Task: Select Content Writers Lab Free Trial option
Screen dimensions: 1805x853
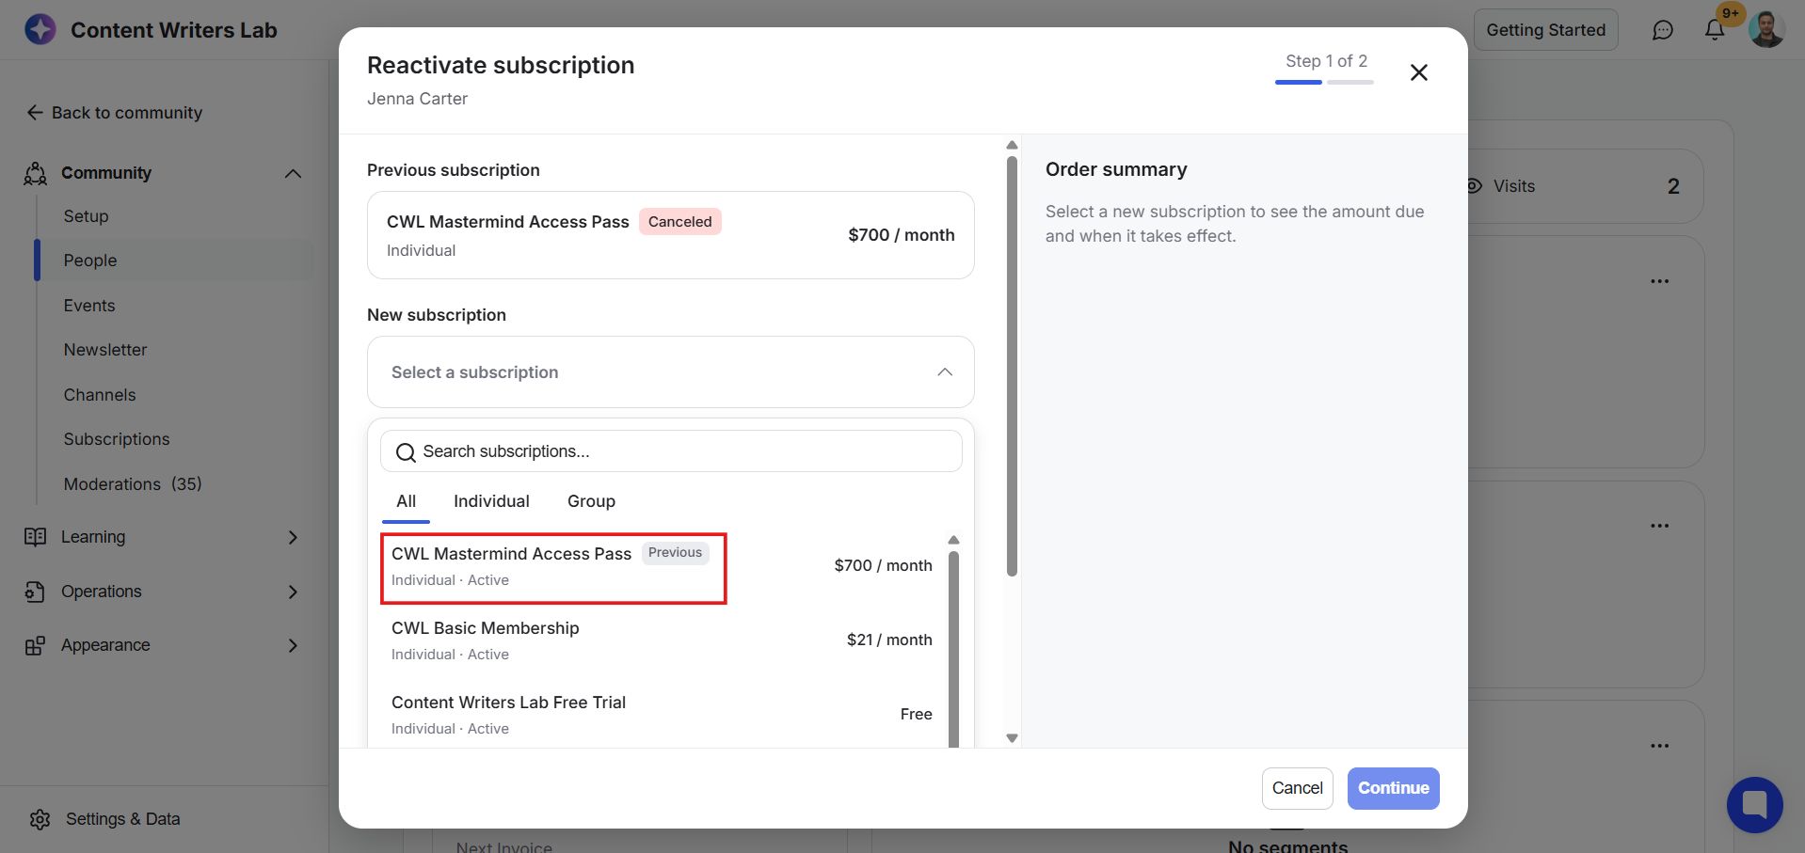Action: click(662, 715)
